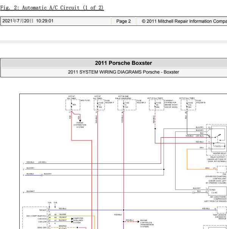
Task: Click the 'CAN LOW' pin label
Action: coord(42,222)
